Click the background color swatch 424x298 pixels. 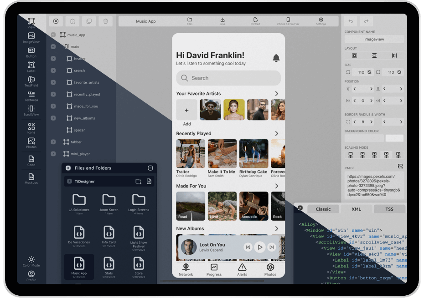(364, 138)
